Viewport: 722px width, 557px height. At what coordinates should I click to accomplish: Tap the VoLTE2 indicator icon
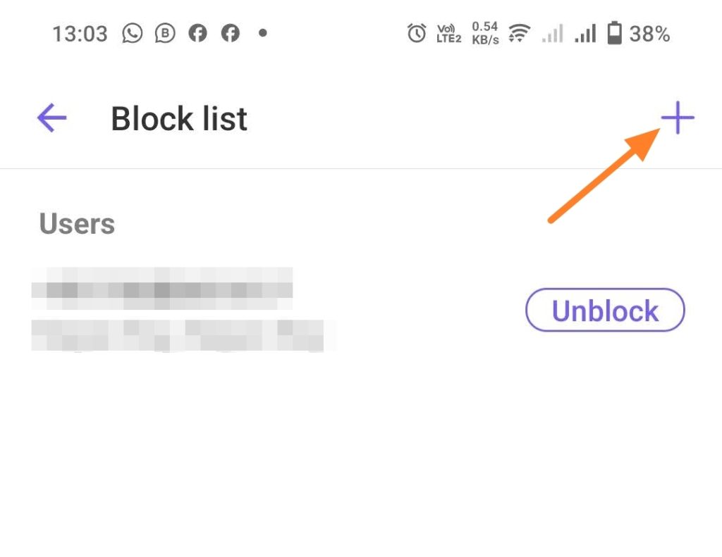447,32
